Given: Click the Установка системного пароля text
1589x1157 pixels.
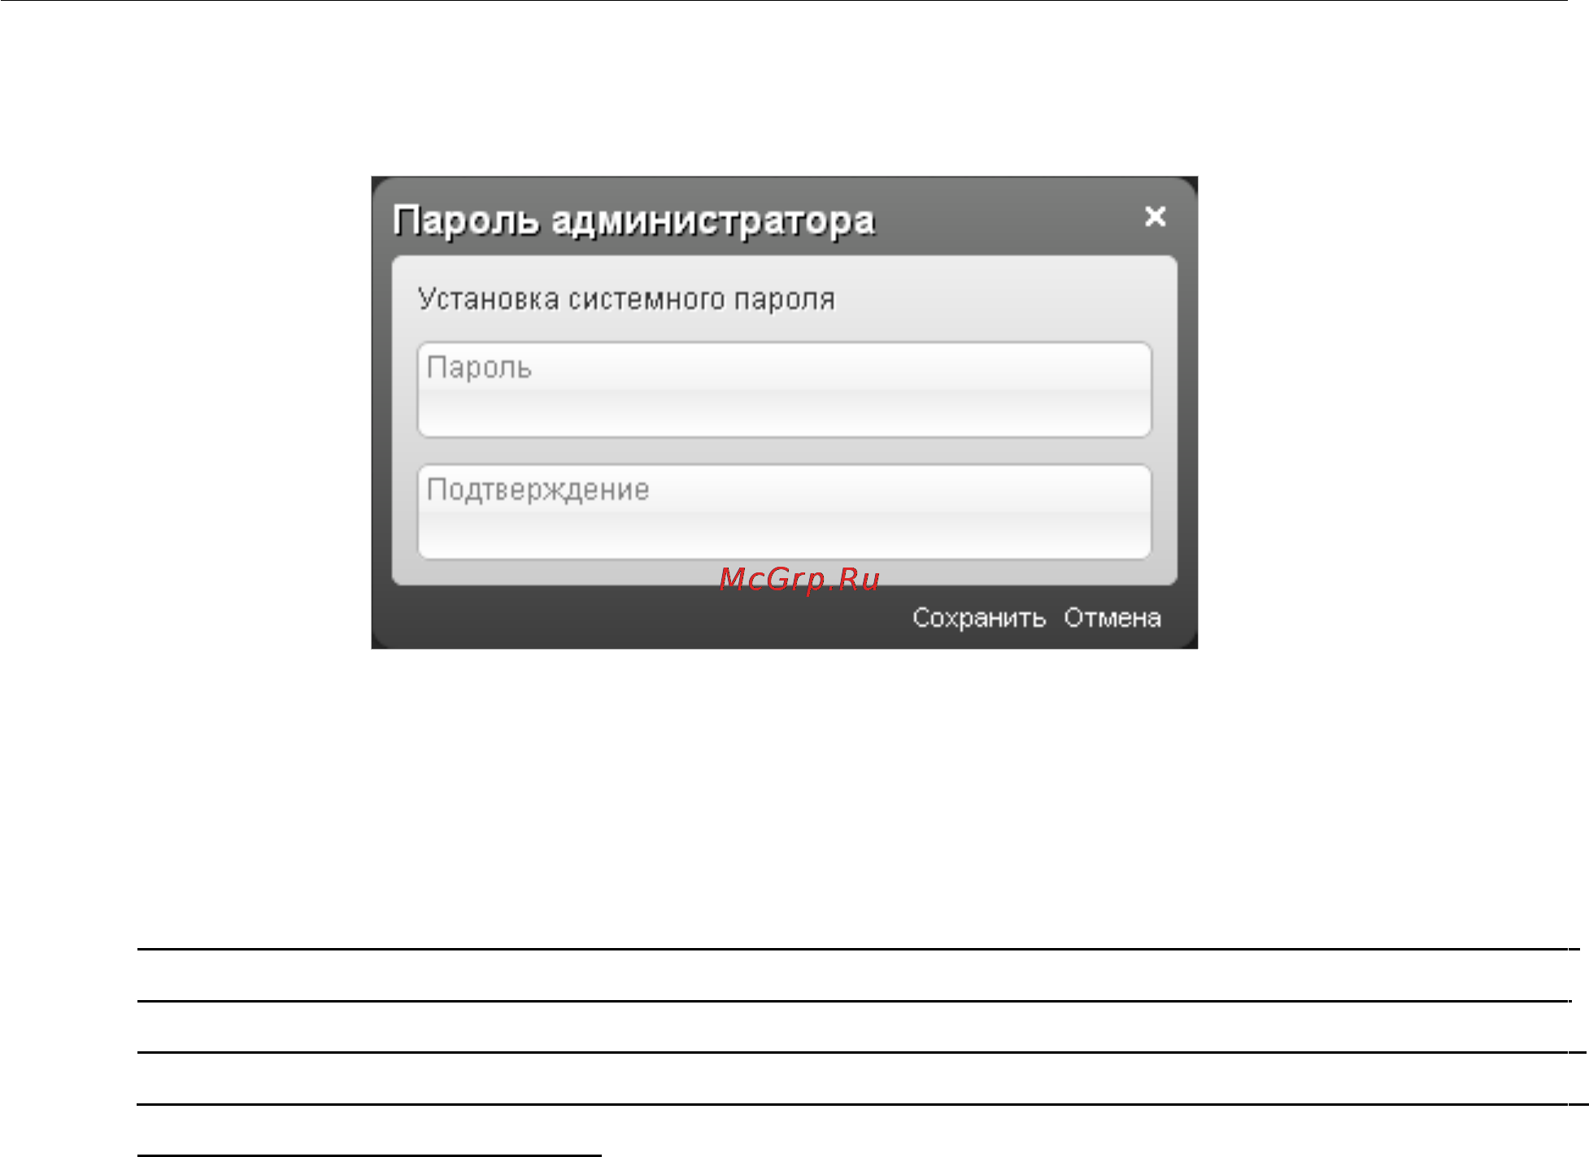Looking at the screenshot, I should click(626, 300).
